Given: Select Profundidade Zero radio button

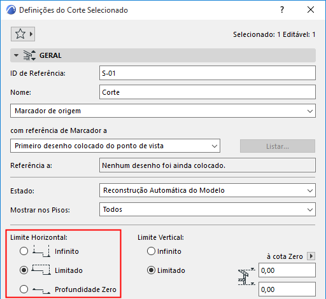Looking at the screenshot, I should (24, 289).
